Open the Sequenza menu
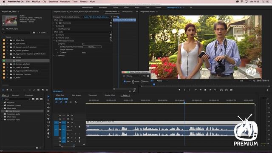The width and height of the screenshot is (272, 153). [x=53, y=1]
